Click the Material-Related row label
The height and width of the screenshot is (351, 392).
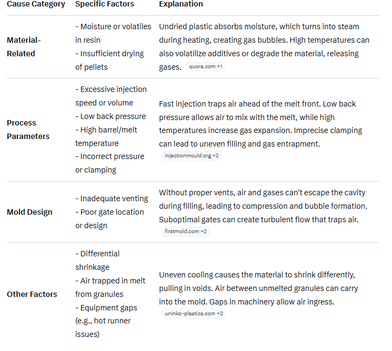(x=24, y=47)
